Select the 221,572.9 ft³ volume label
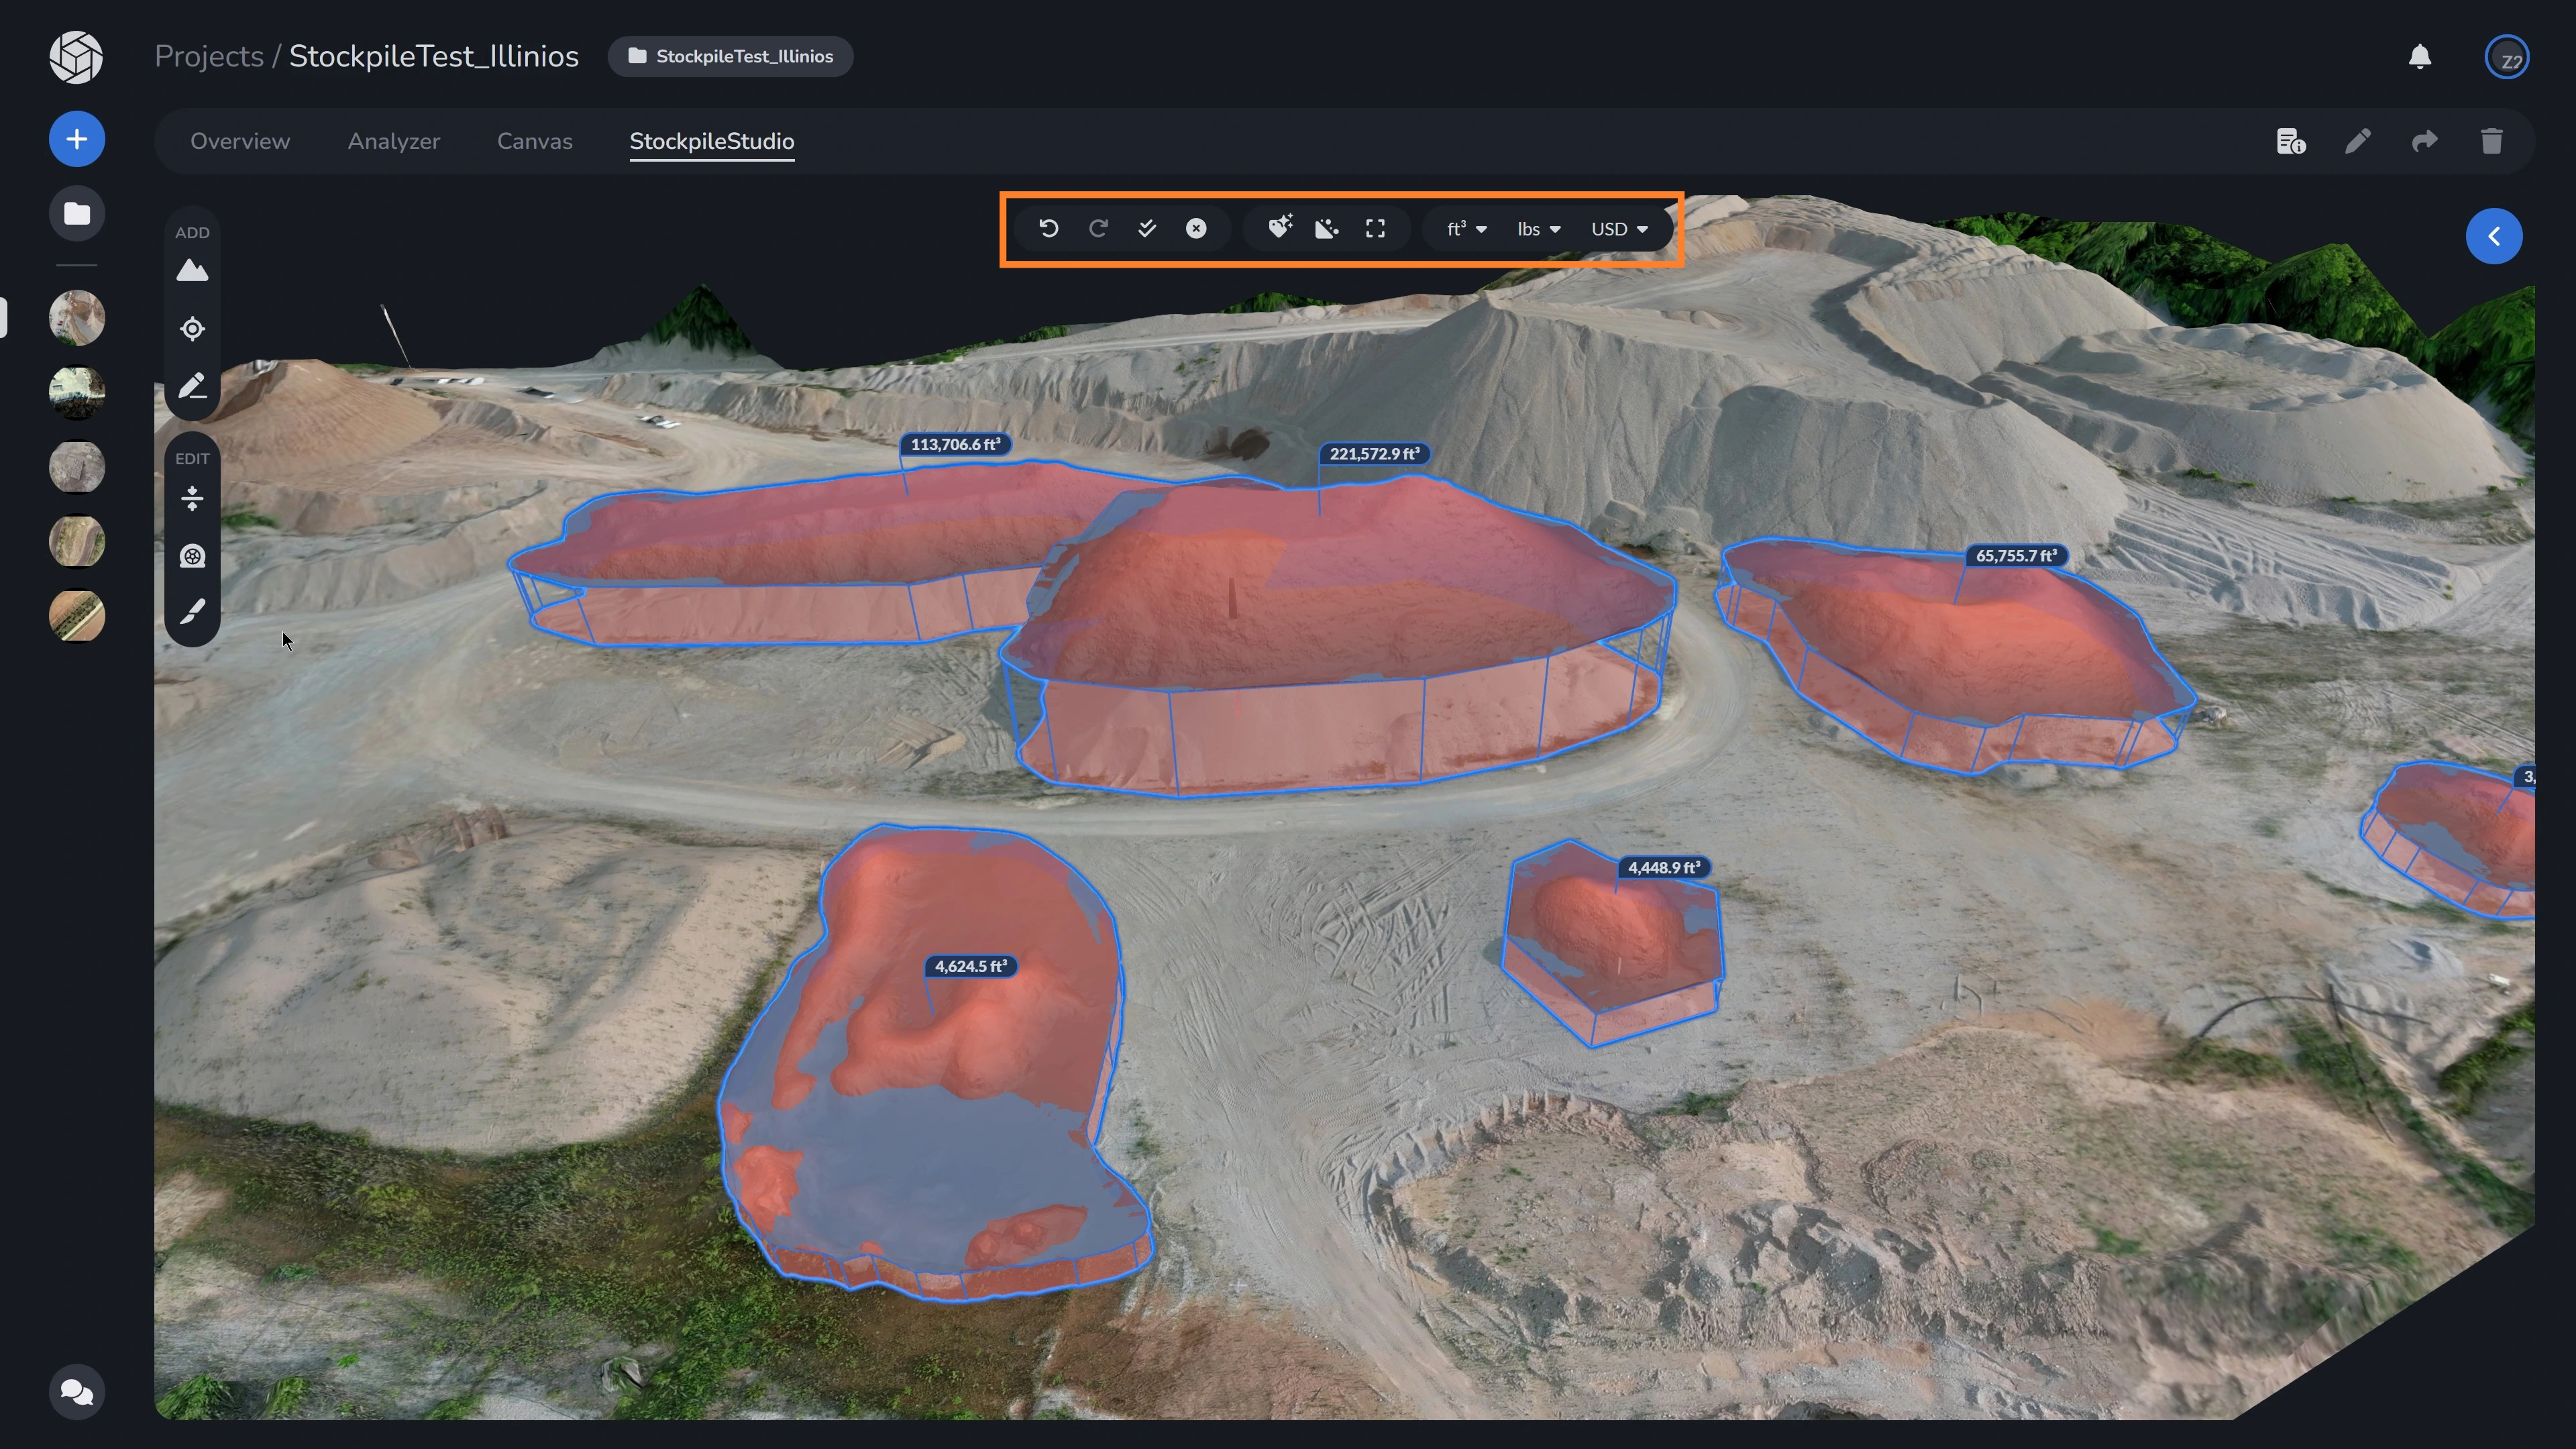The width and height of the screenshot is (2576, 1449). click(x=1373, y=454)
